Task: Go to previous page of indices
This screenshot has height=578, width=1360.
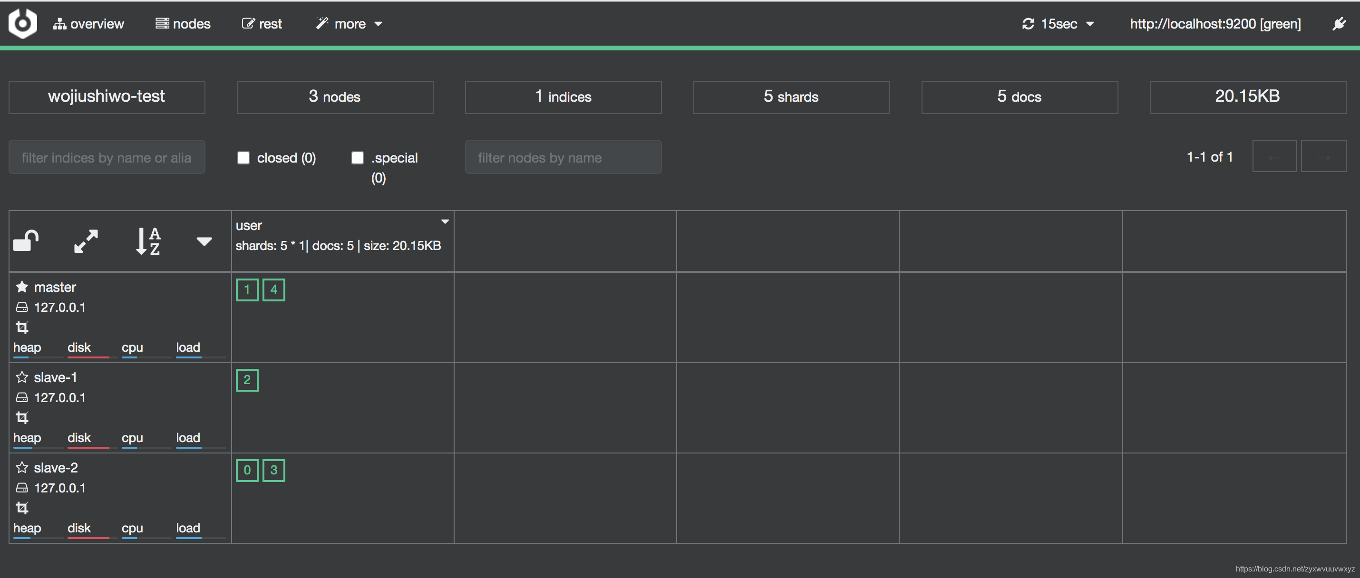Action: coord(1274,156)
